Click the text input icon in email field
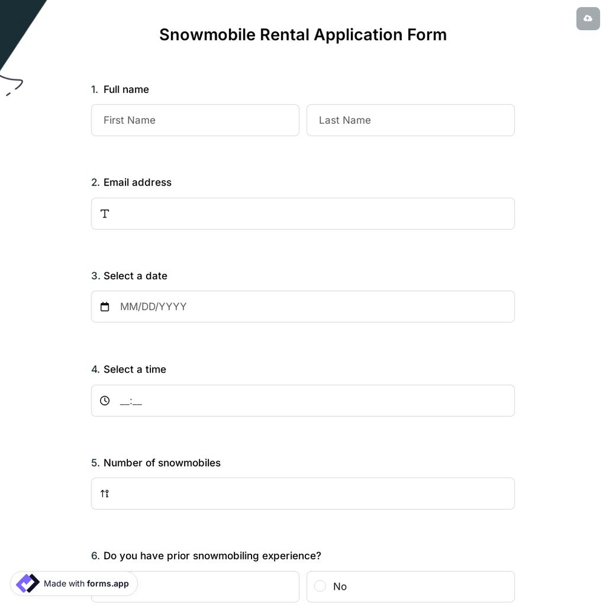 pyautogui.click(x=104, y=213)
